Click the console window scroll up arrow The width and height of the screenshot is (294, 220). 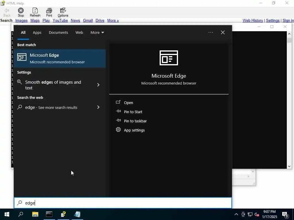pos(289,34)
